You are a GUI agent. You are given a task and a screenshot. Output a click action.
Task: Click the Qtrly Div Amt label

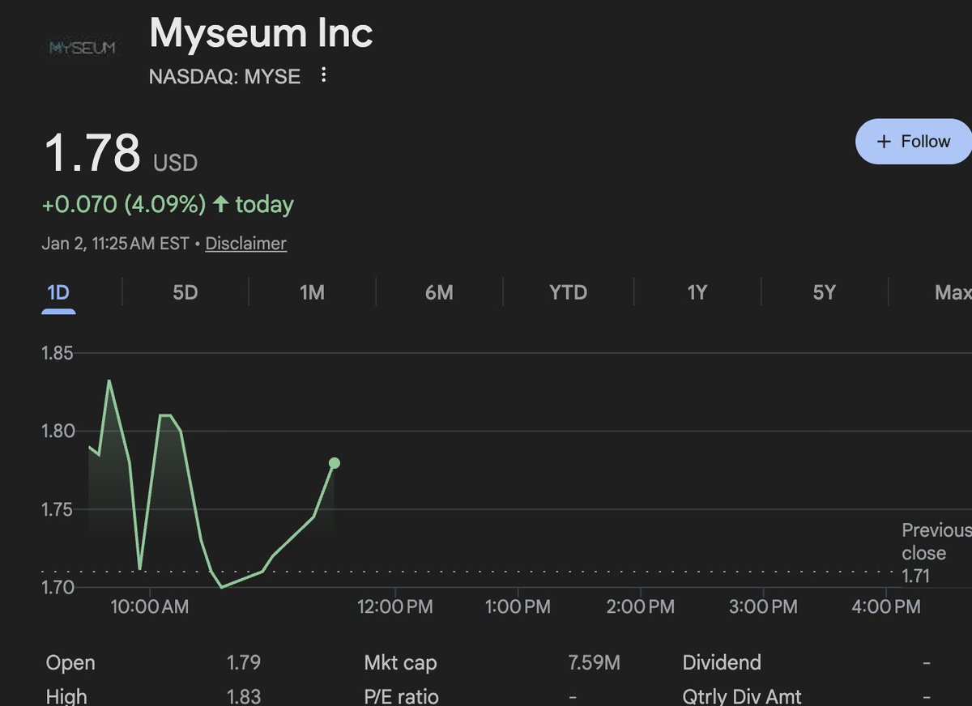tap(742, 696)
